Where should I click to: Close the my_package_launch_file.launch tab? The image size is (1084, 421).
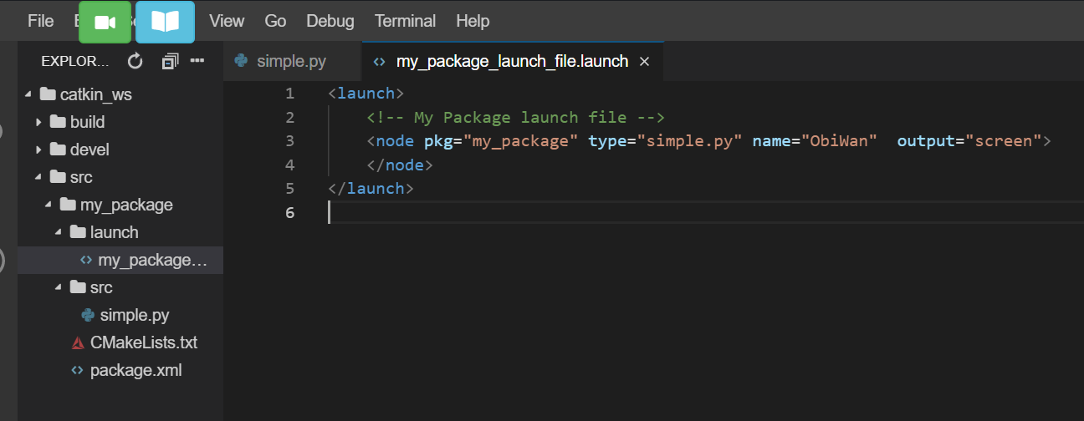pos(644,62)
